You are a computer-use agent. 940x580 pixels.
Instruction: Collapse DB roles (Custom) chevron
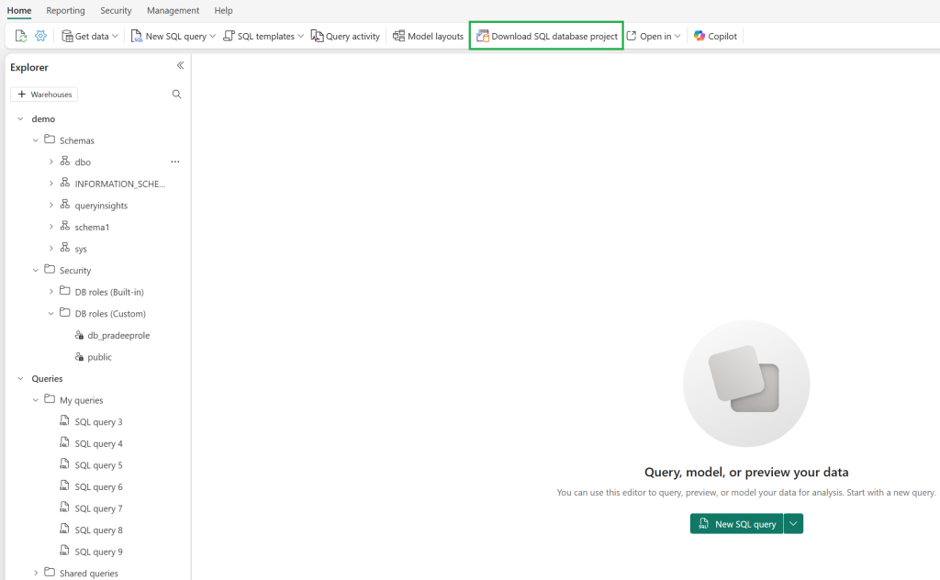pos(51,313)
